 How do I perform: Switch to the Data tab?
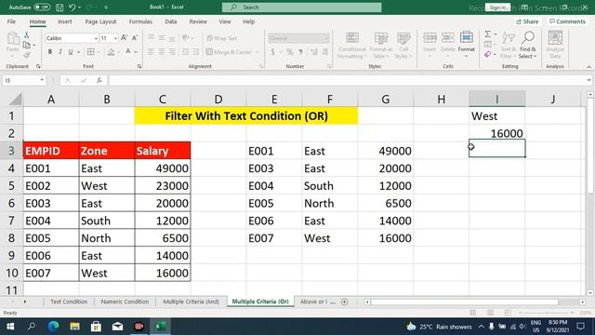171,21
